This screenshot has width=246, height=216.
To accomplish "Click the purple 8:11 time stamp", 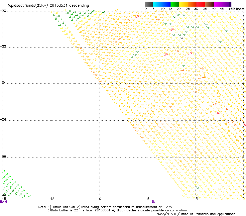I will click(x=155, y=202).
